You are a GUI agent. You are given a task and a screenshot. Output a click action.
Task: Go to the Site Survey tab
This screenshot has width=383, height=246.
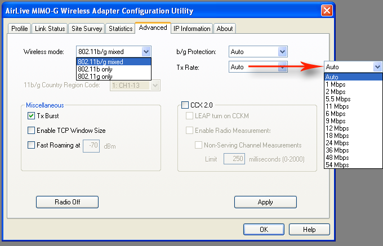pos(87,29)
